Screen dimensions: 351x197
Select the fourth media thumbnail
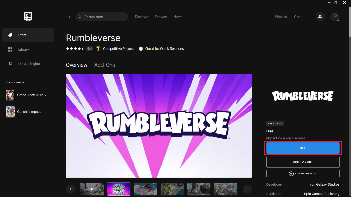(172, 189)
